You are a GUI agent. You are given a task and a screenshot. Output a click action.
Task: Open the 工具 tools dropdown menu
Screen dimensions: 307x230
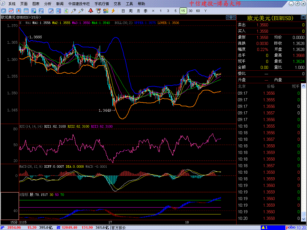(x=129, y=4)
